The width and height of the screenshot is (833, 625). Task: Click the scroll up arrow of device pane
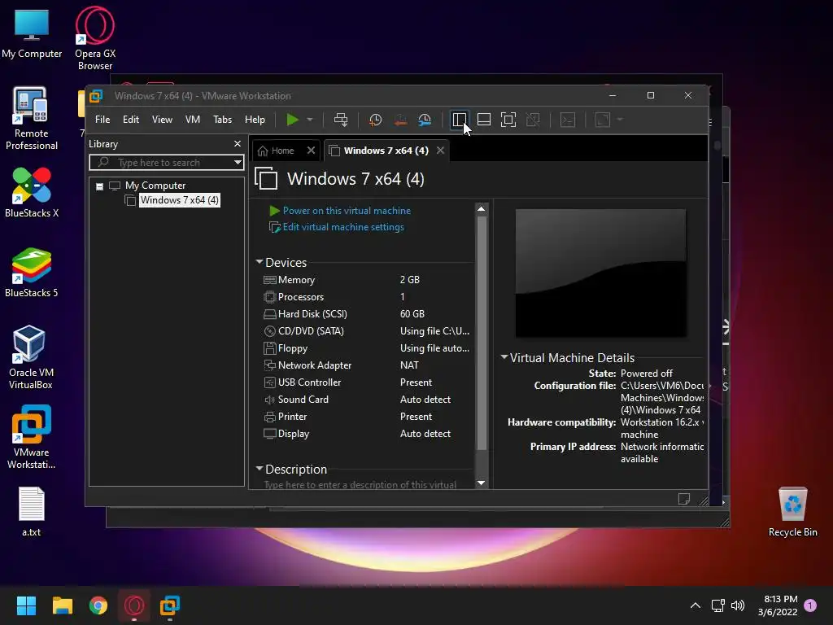482,209
